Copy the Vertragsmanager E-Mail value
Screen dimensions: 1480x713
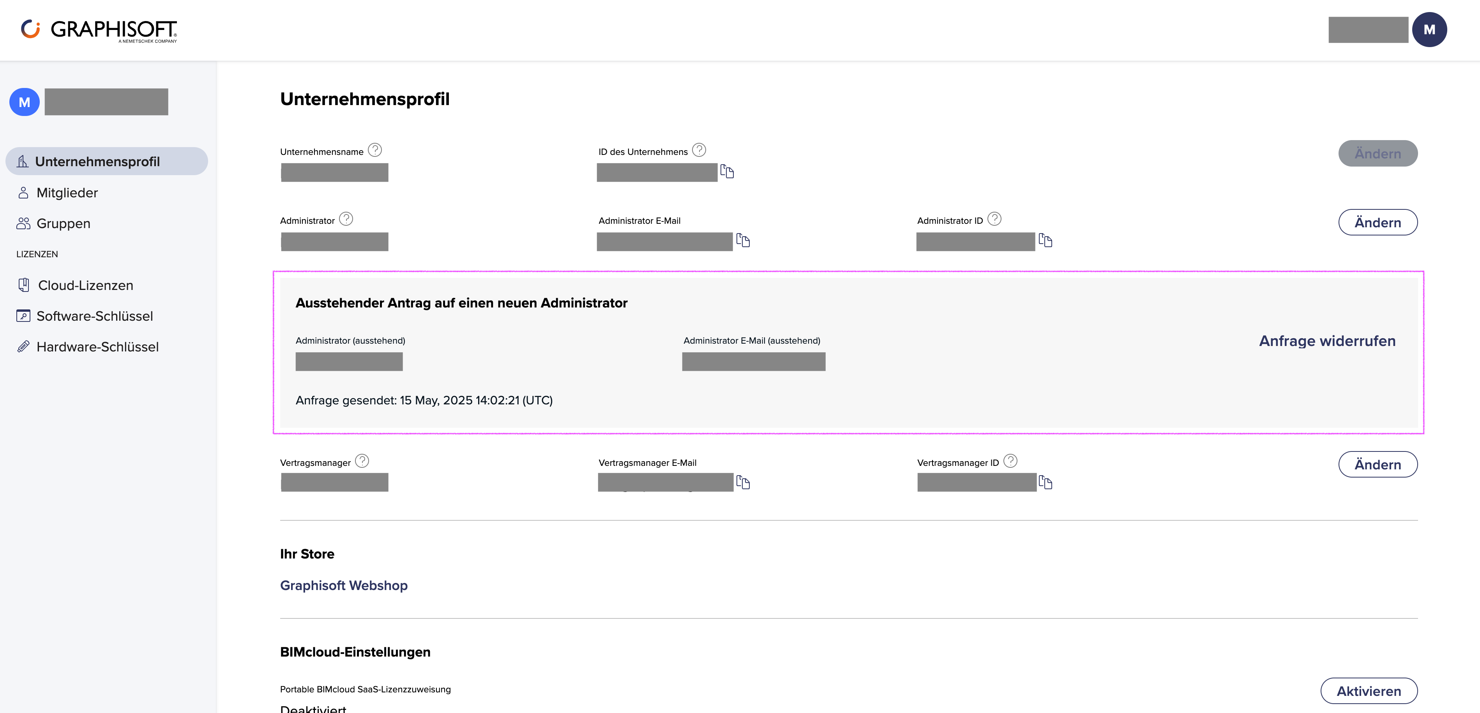pos(744,483)
